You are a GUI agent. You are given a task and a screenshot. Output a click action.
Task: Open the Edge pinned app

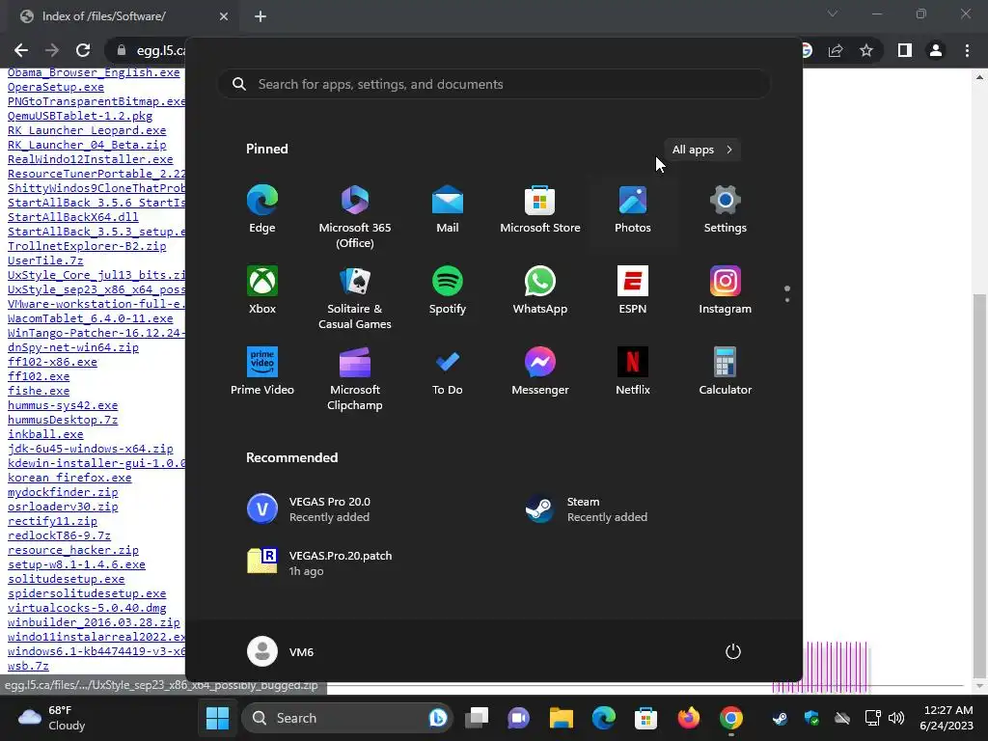pos(262,209)
